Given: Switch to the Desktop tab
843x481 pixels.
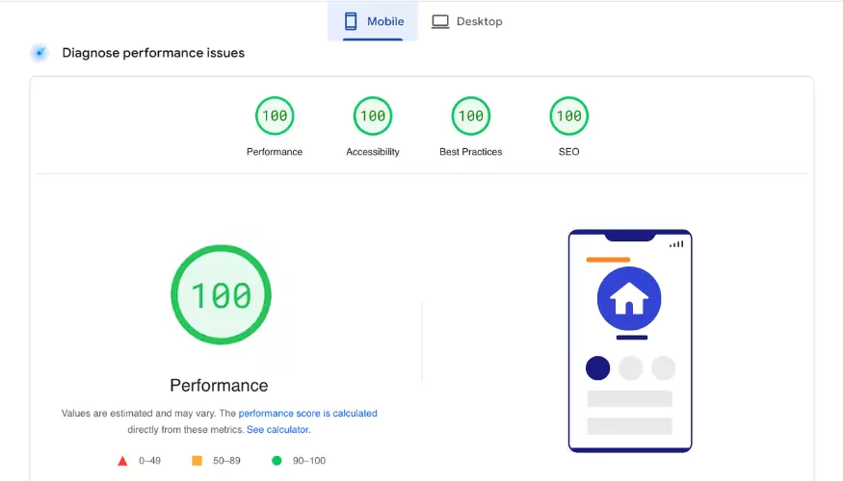Looking at the screenshot, I should point(466,21).
